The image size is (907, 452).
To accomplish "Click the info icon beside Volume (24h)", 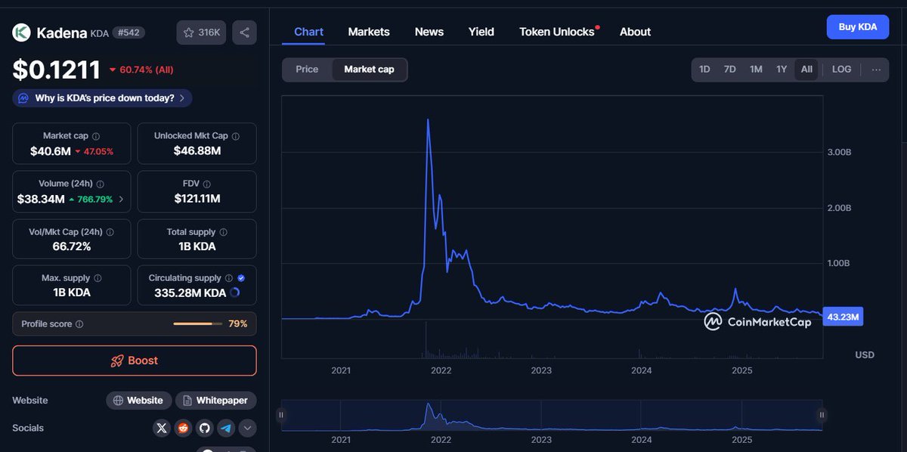I will coord(101,184).
